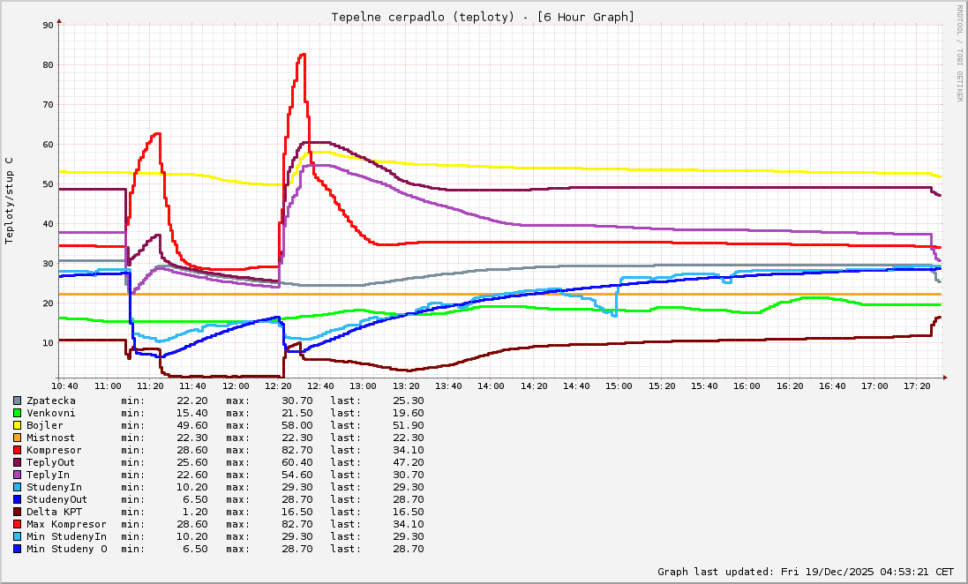Click the Graph last updated timestamp
968x584 pixels.
(x=805, y=572)
